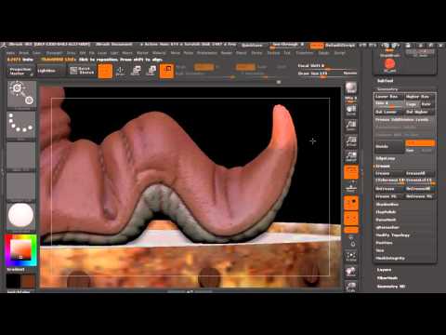Select the brown main color swatch
The image size is (446, 335).
point(29,281)
